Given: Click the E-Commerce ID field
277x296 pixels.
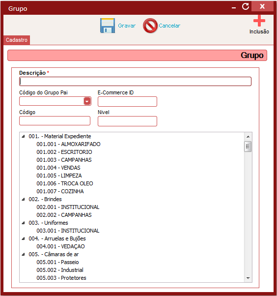Looking at the screenshot, I should pos(127,102).
